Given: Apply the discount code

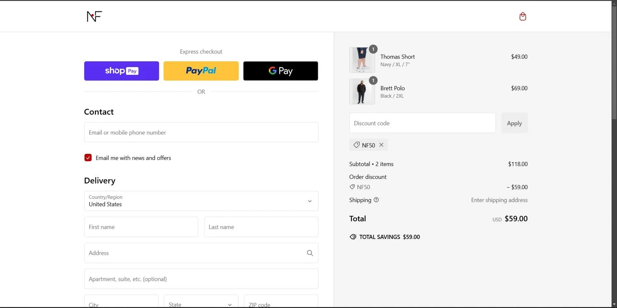Looking at the screenshot, I should [x=515, y=123].
